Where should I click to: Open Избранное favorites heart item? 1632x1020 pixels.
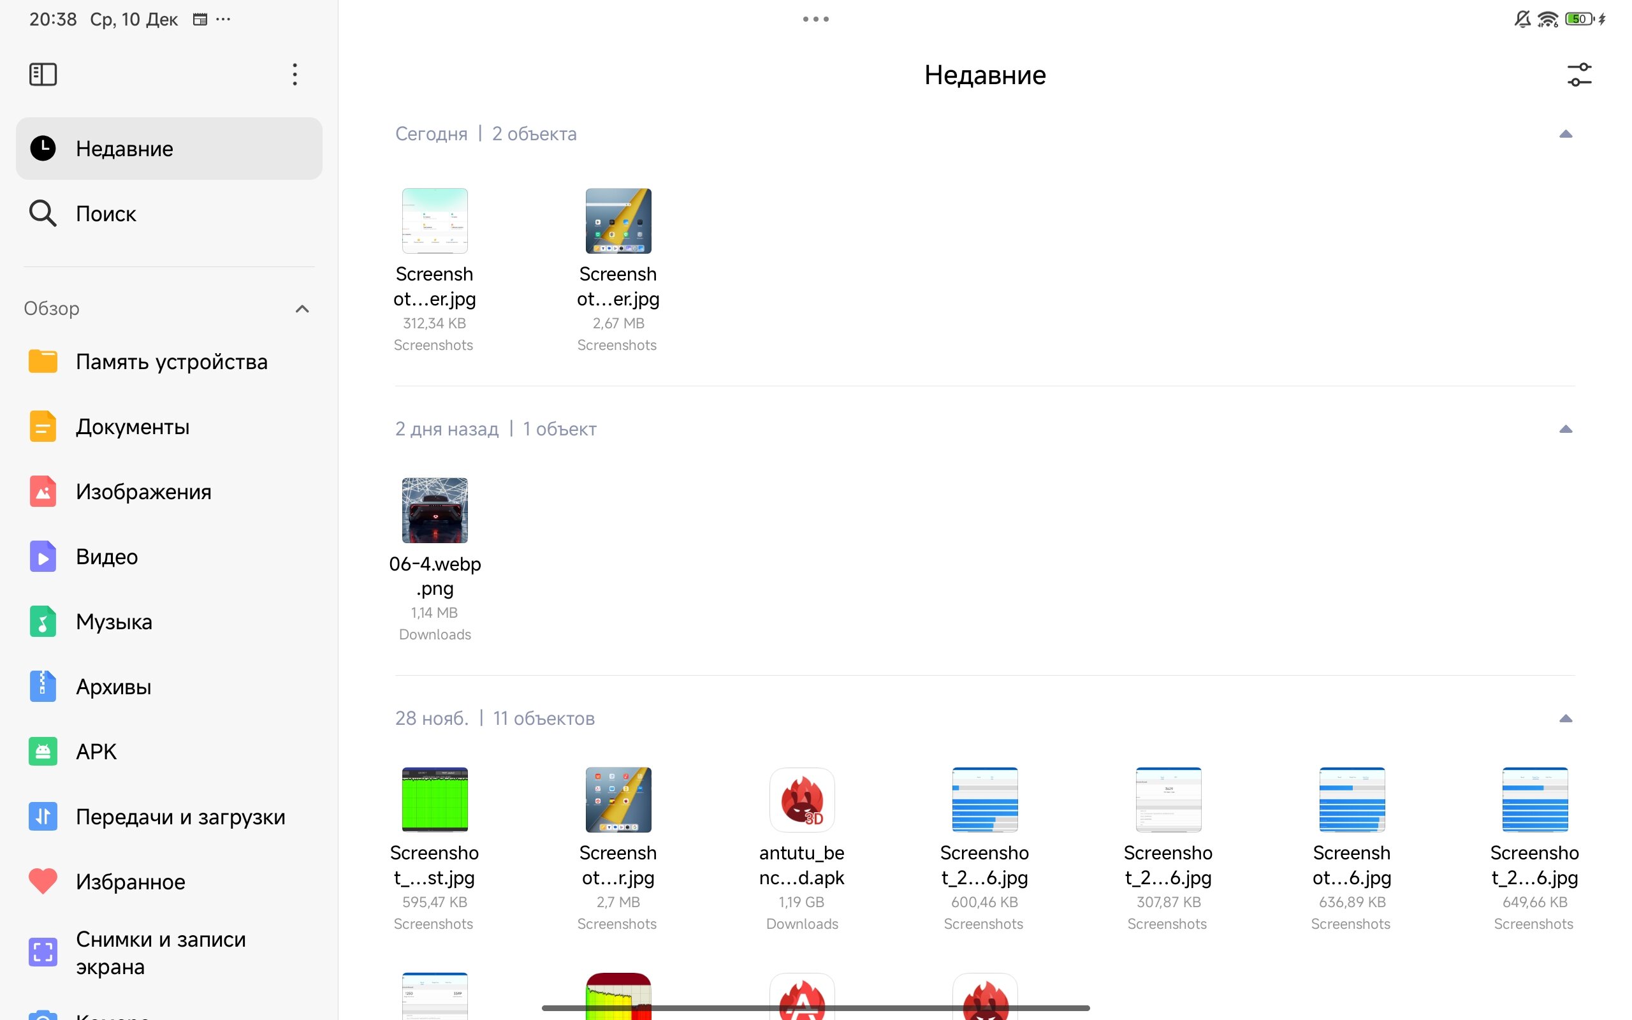[x=130, y=882]
